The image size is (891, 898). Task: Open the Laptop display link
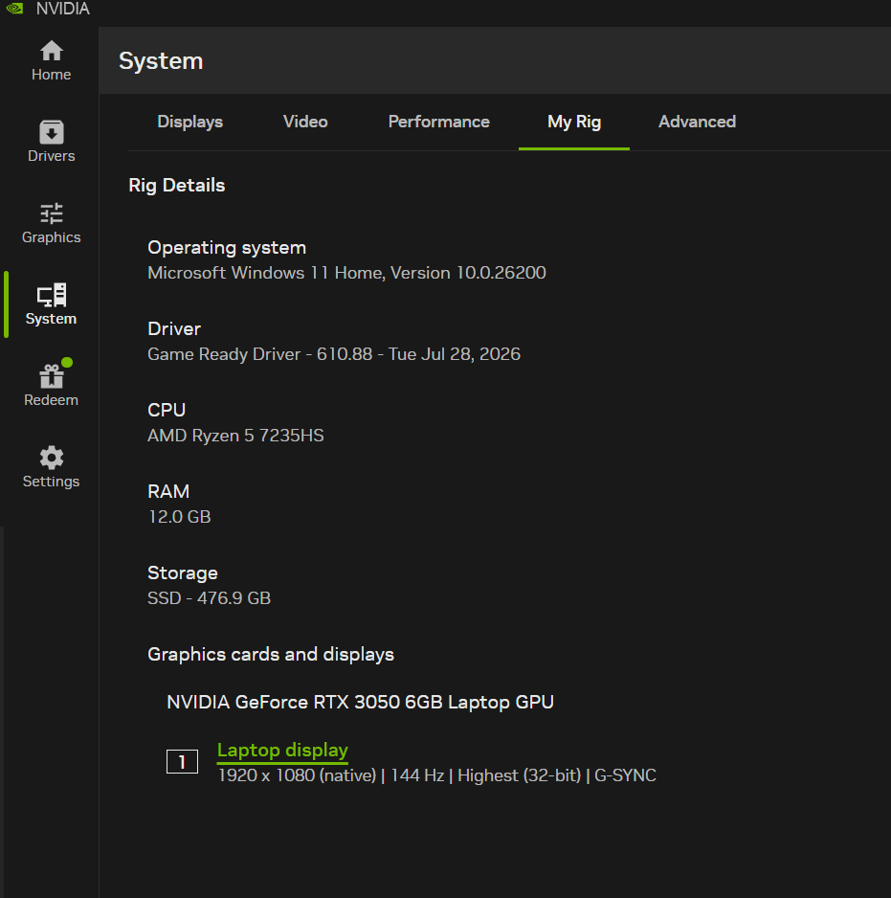tap(282, 751)
